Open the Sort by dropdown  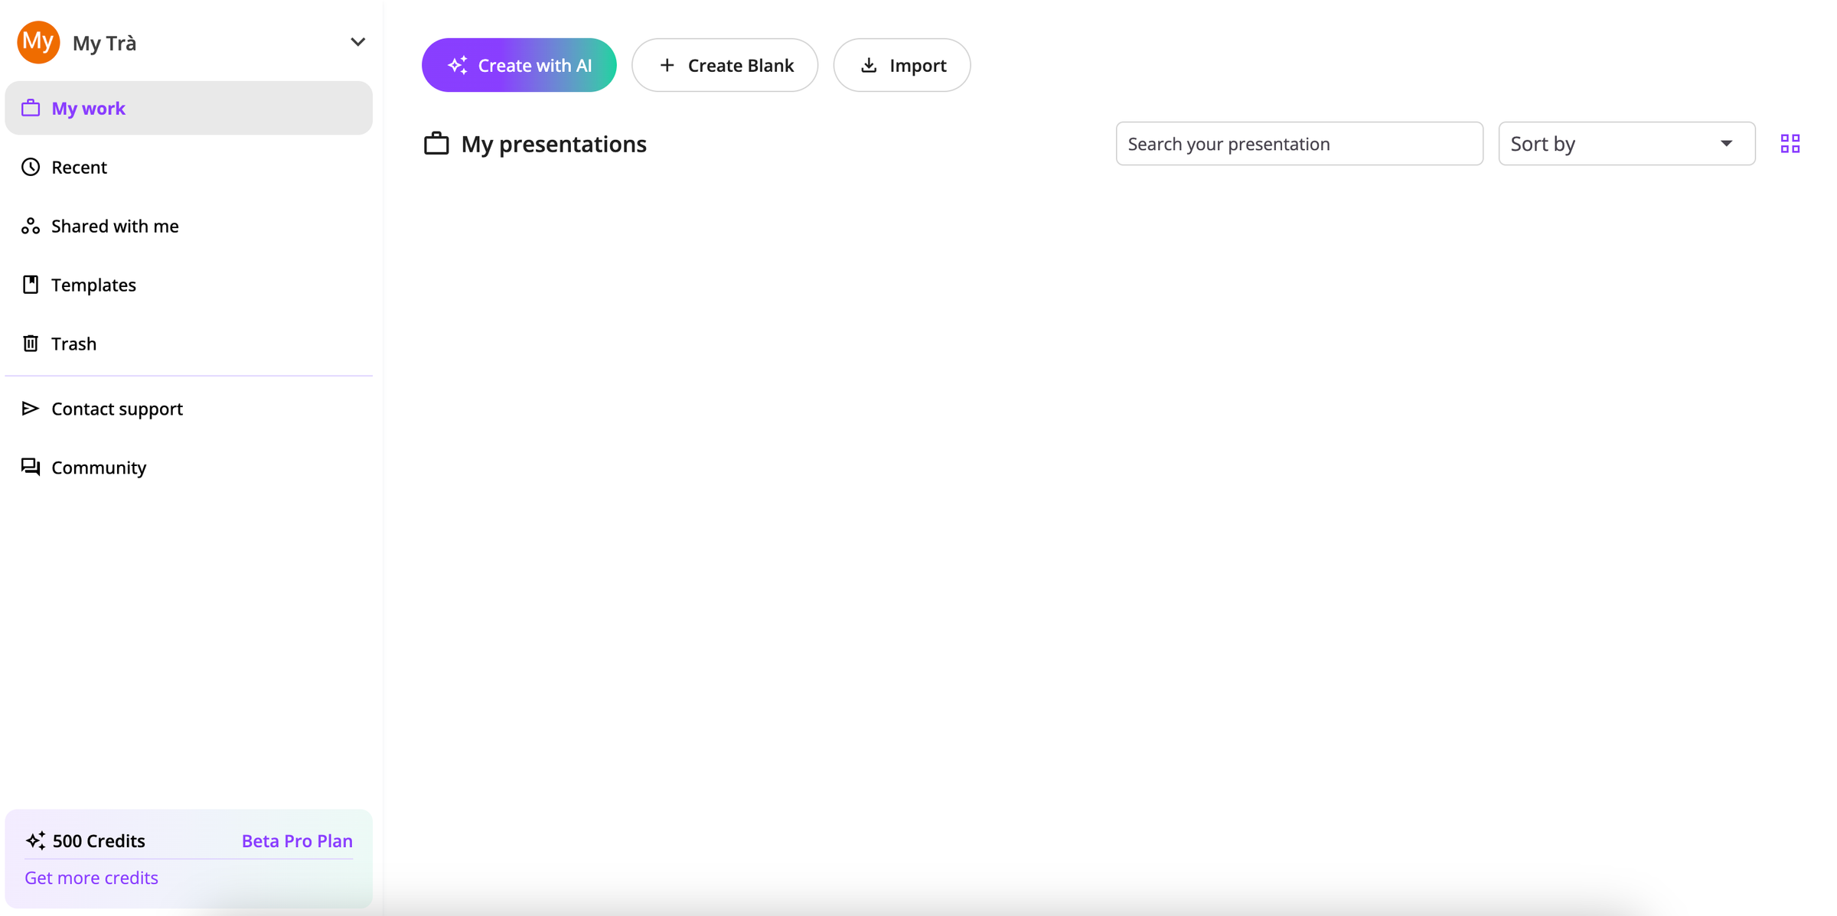pyautogui.click(x=1626, y=143)
